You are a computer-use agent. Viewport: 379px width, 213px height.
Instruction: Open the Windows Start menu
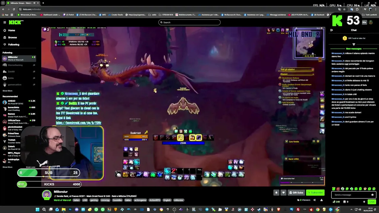(37, 209)
